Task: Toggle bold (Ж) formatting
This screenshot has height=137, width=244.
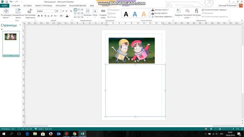Action: tap(39, 16)
